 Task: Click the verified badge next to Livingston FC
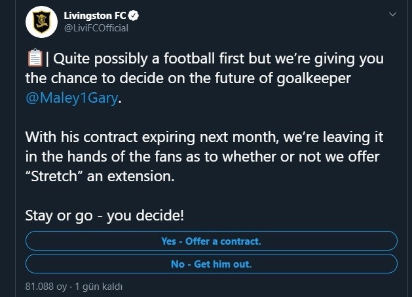(x=134, y=16)
